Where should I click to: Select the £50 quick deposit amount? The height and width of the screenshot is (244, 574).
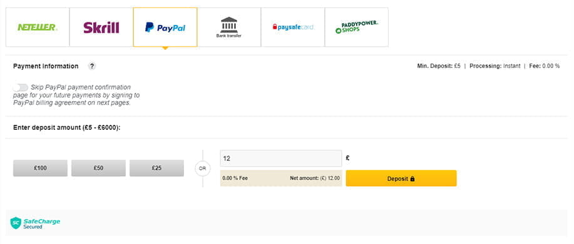click(98, 168)
